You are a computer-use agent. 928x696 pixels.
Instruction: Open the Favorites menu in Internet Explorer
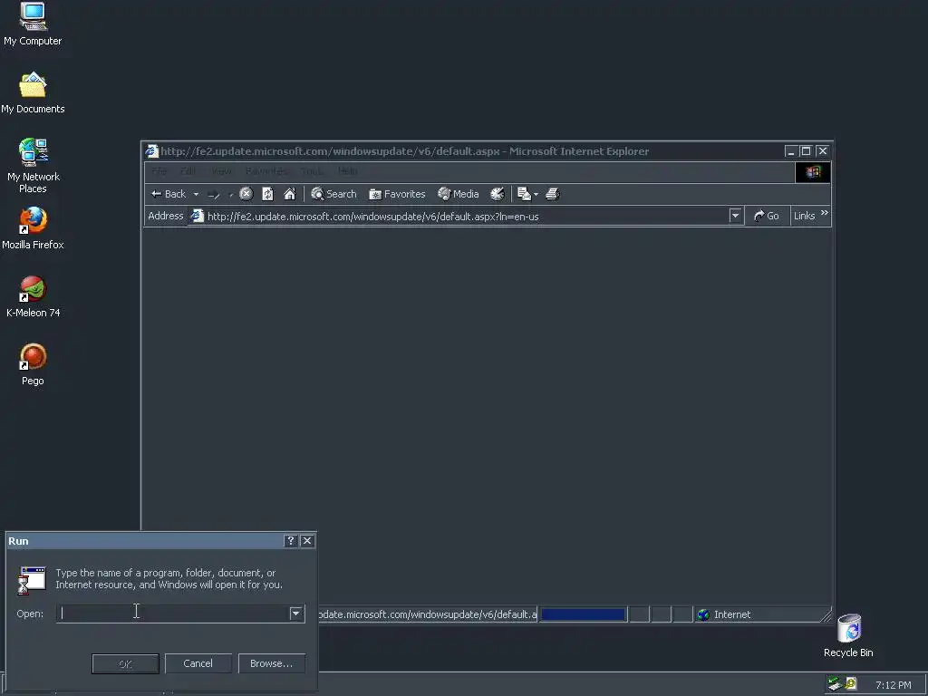(x=267, y=171)
